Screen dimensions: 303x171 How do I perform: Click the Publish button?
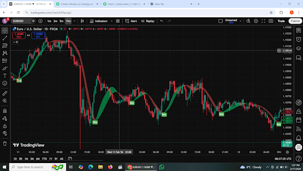[295, 21]
